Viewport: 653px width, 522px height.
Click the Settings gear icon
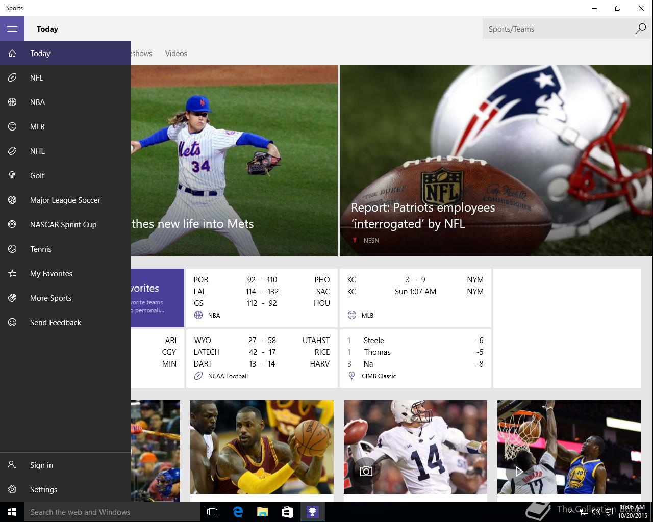pyautogui.click(x=12, y=489)
